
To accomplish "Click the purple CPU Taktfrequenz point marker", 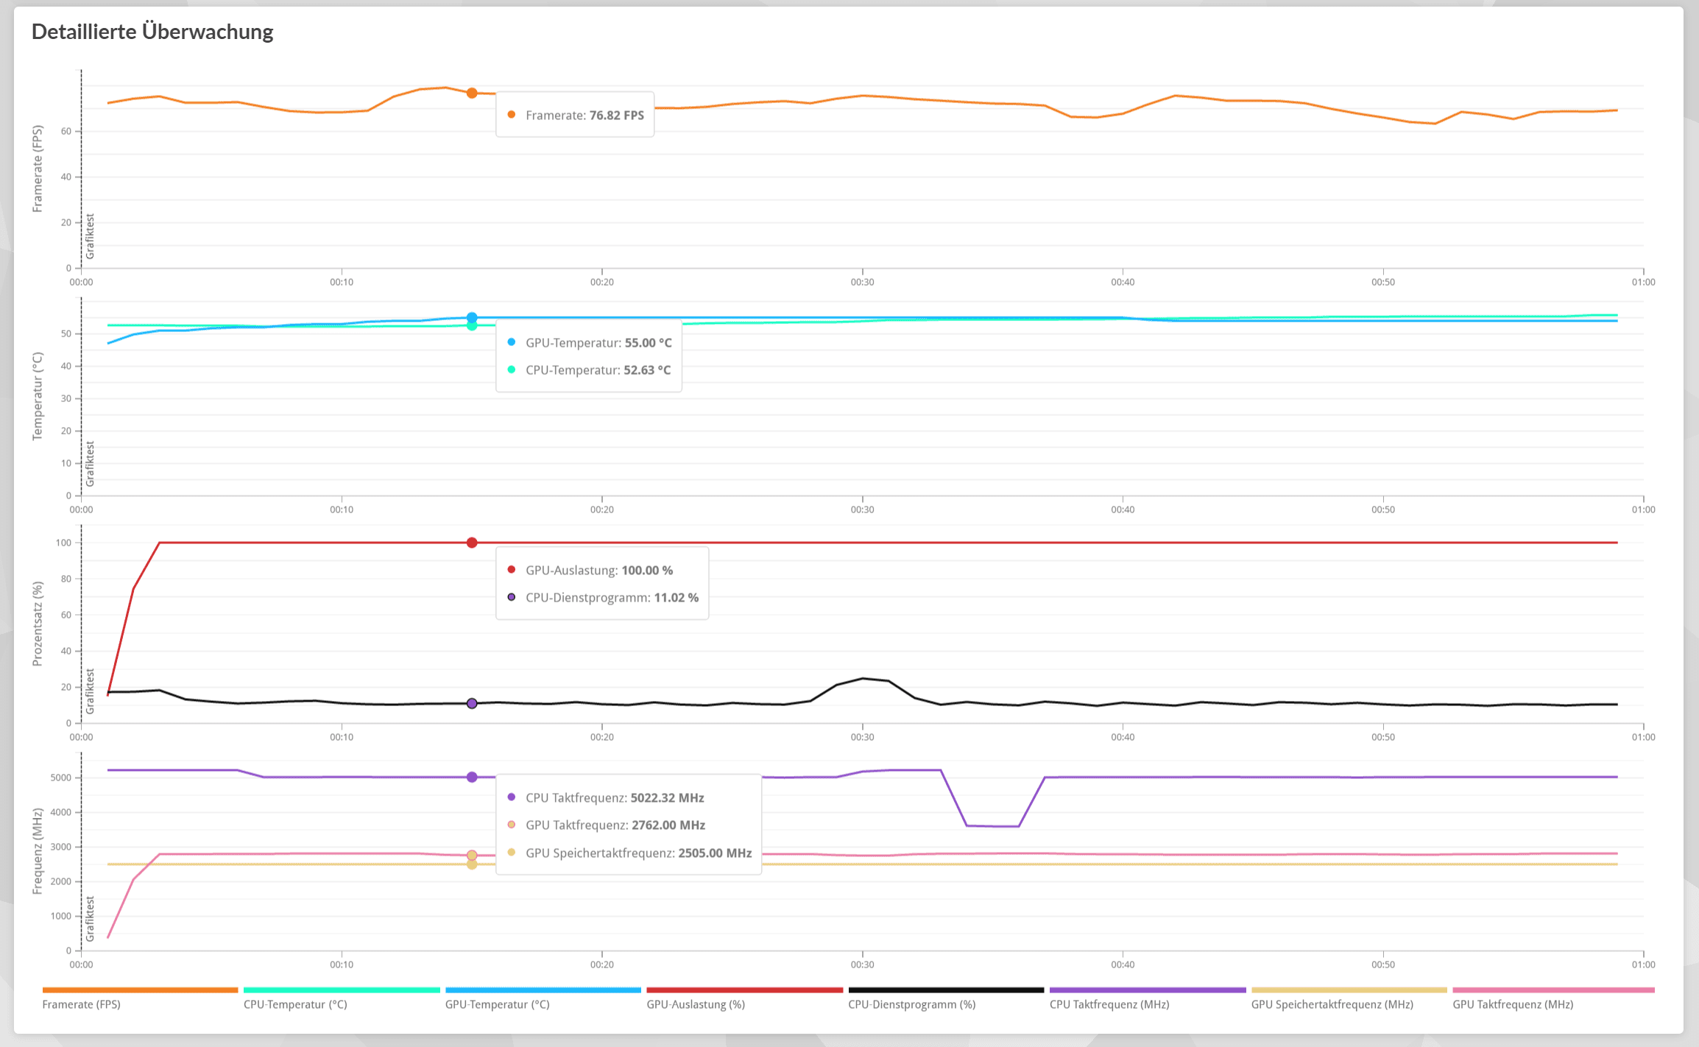I will (x=472, y=777).
